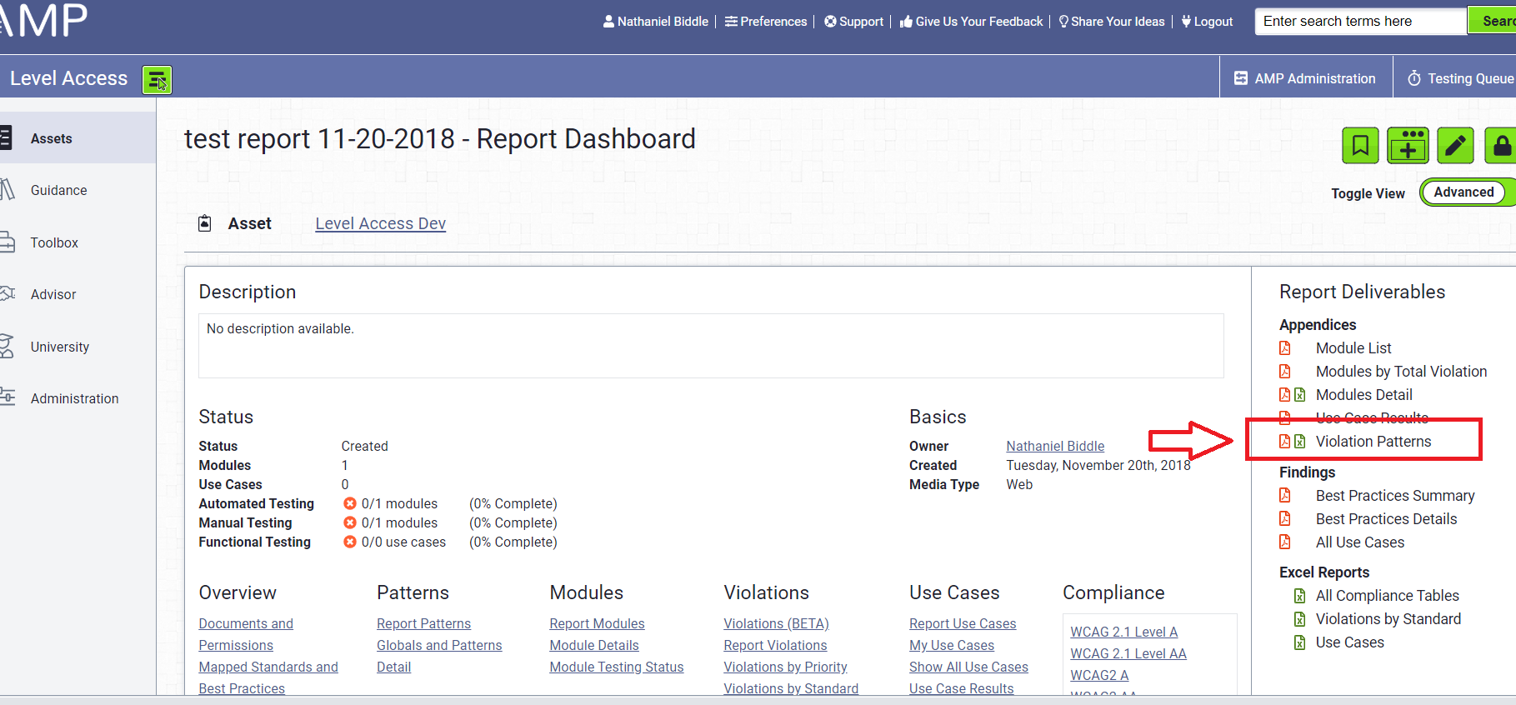
Task: Focus the search terms input field
Action: 1361,22
